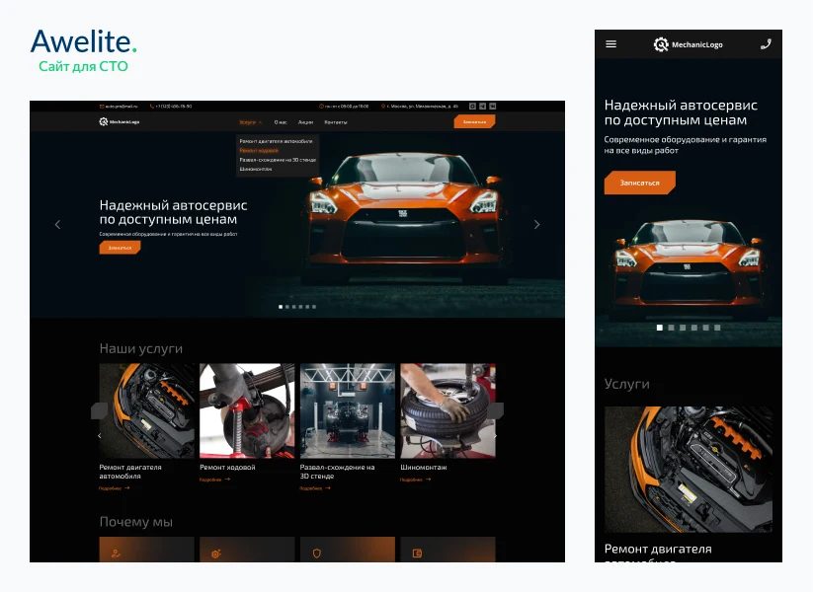
Task: Click the location pin icon in top bar
Action: click(383, 107)
